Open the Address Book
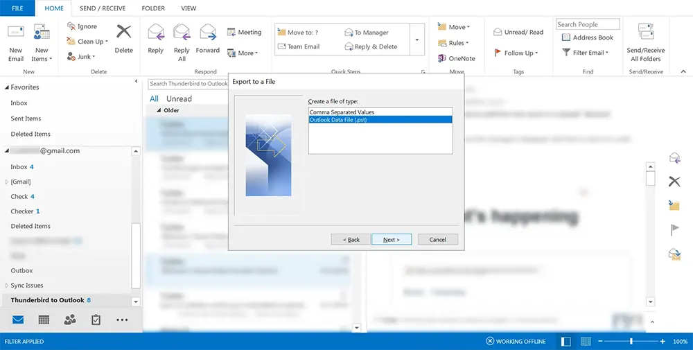 (588, 37)
